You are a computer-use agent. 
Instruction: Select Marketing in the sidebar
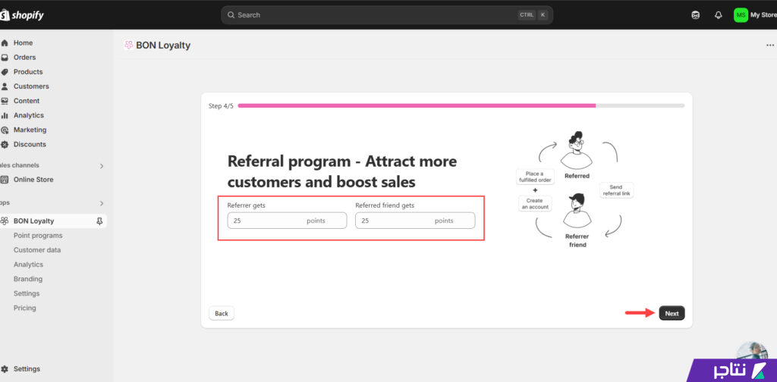(30, 130)
